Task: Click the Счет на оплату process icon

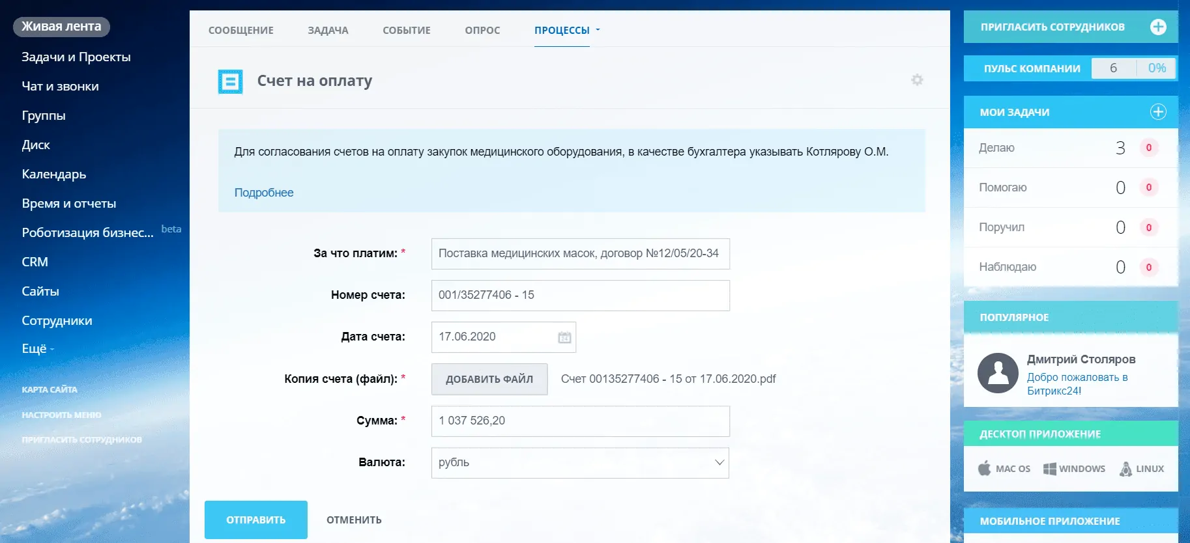Action: coord(230,81)
